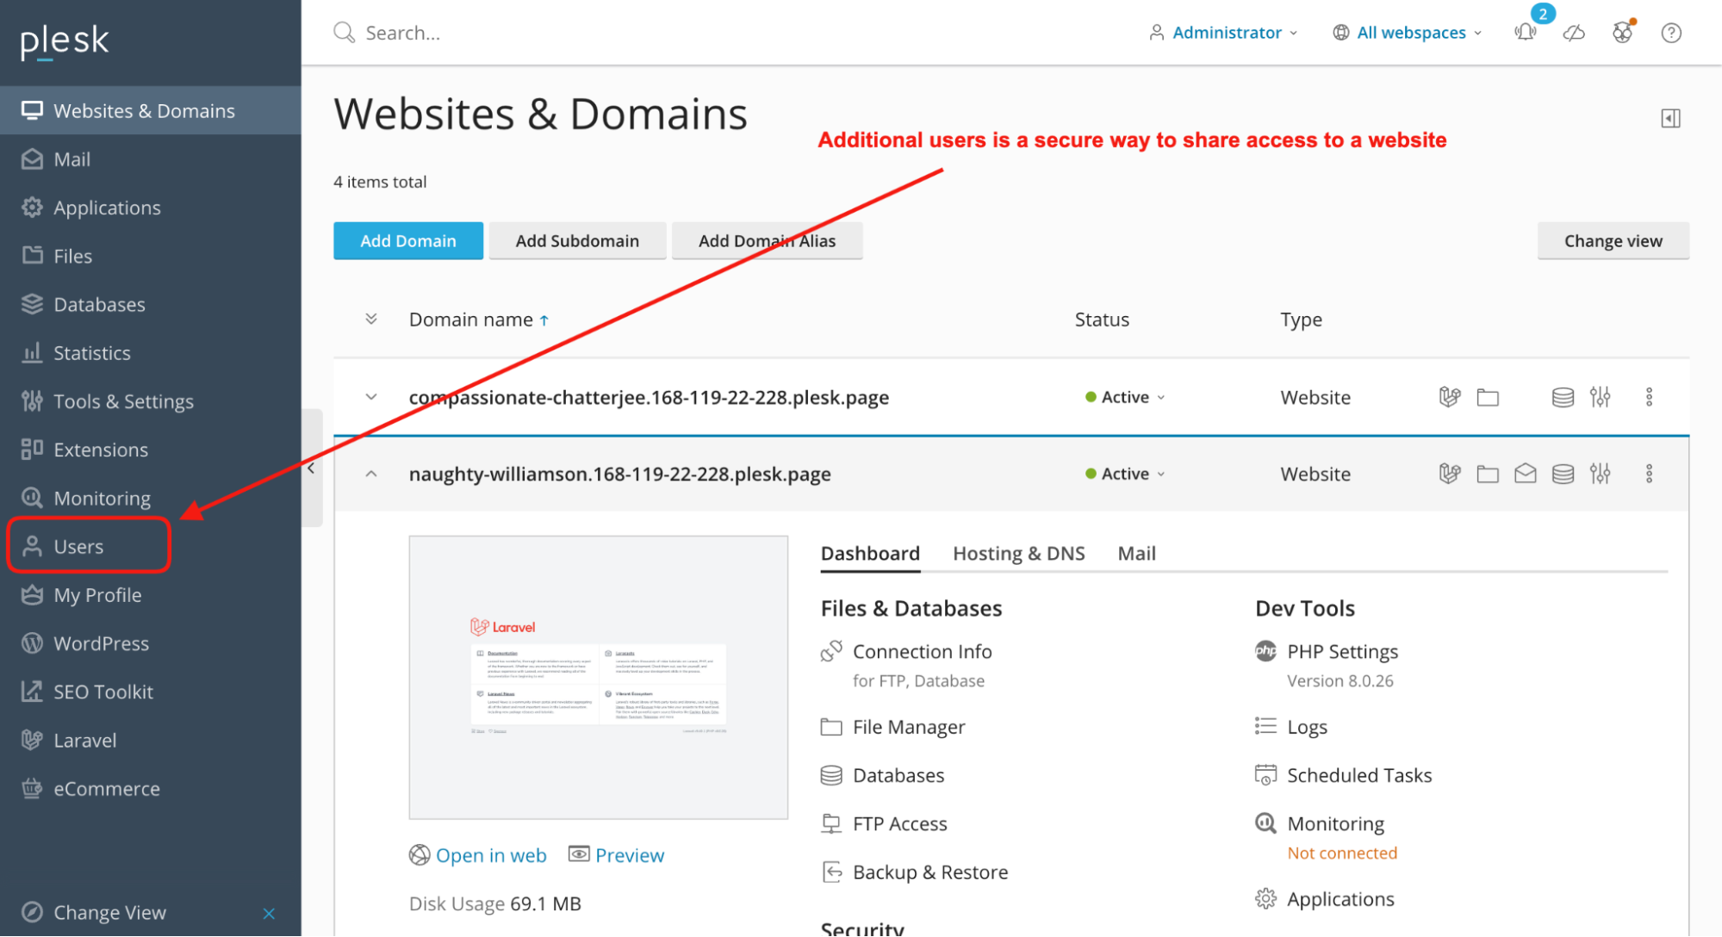Open the Laravel icon on the compassionate-chatterjee row

pyautogui.click(x=1450, y=397)
